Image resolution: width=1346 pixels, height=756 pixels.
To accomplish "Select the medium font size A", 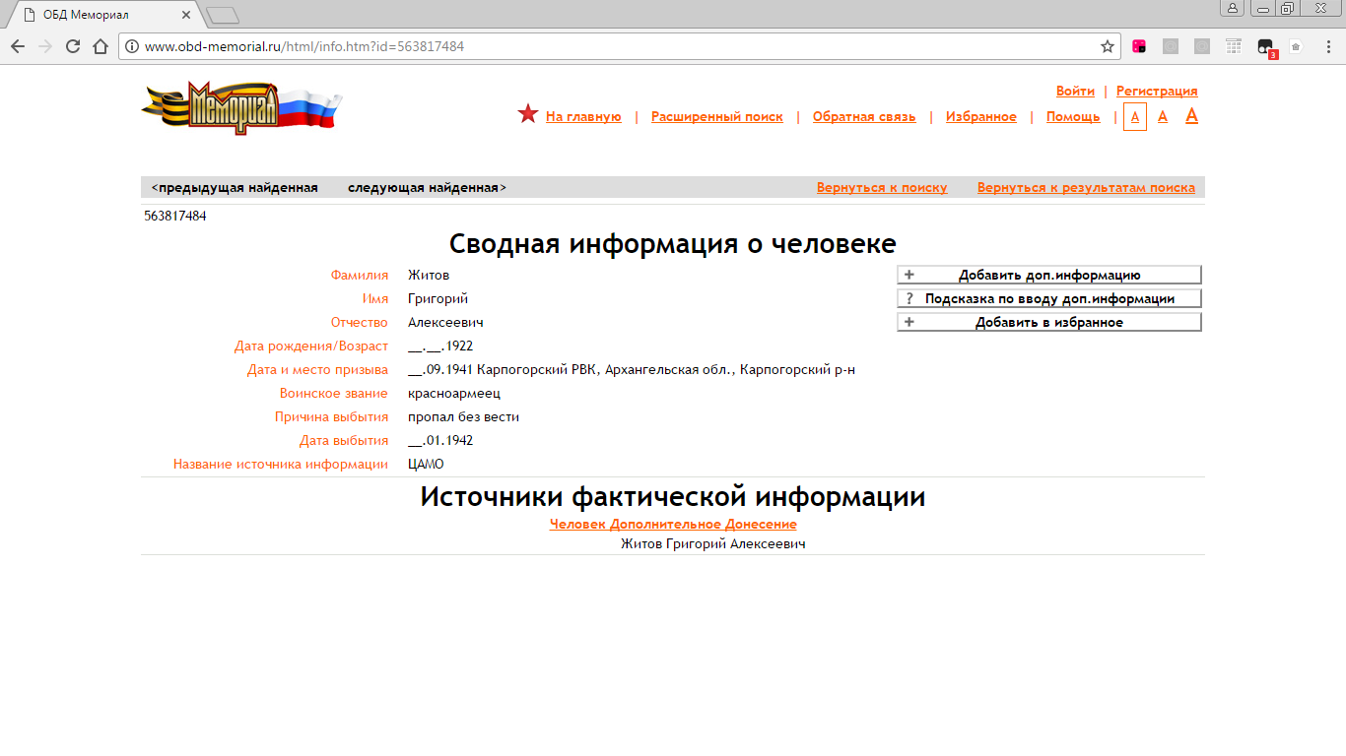I will coord(1163,117).
